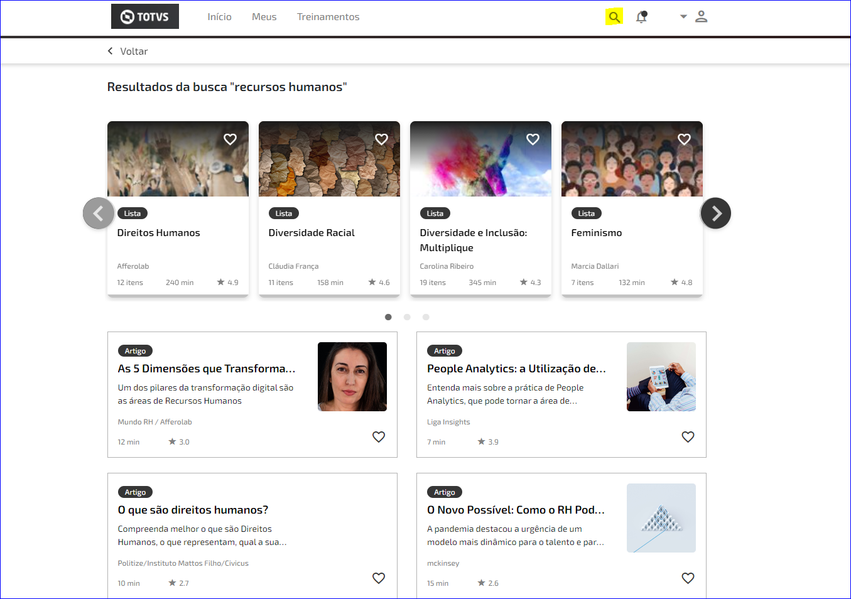Click the TOTVS logo
The width and height of the screenshot is (851, 599).
(x=145, y=16)
